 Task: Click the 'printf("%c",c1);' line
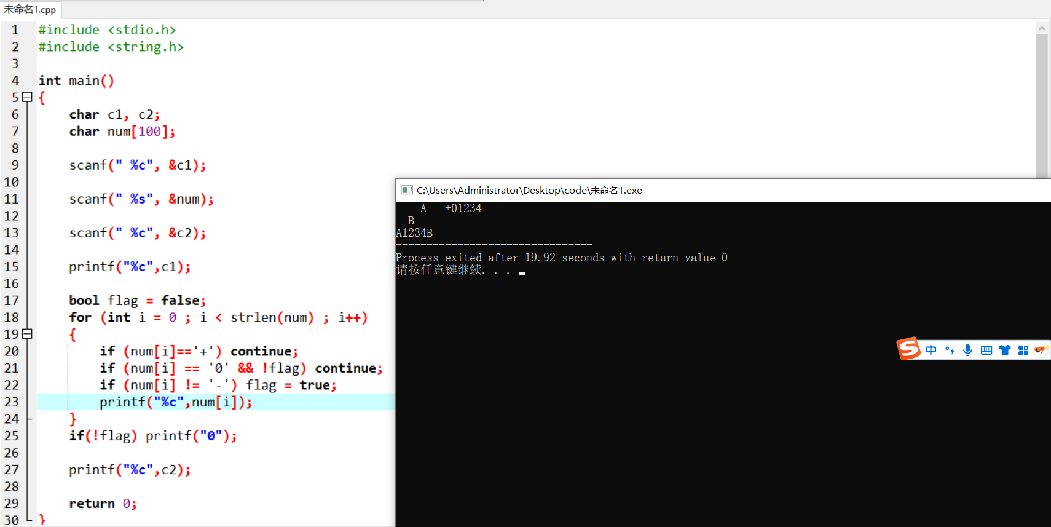click(130, 267)
